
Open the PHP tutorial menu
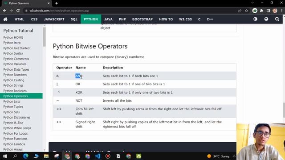point(122,19)
